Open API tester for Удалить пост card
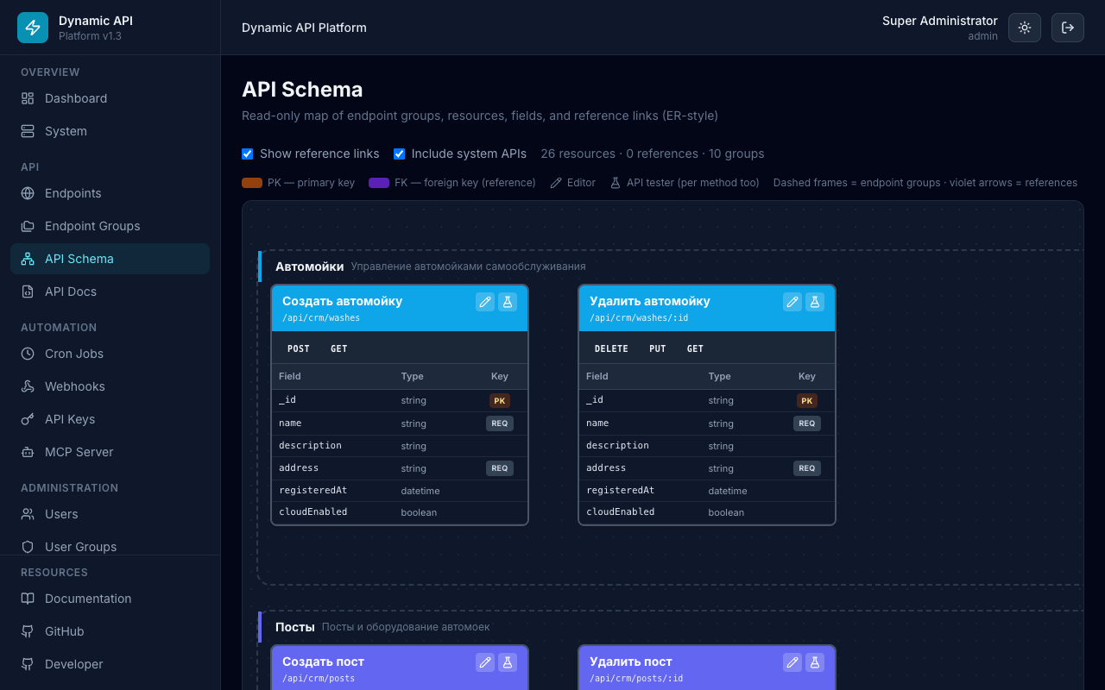Viewport: 1105px width, 690px height. click(x=815, y=662)
